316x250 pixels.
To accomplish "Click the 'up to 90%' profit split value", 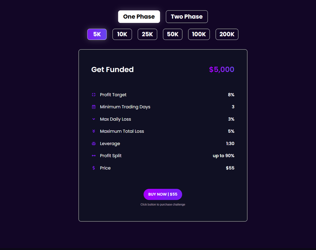I will pyautogui.click(x=224, y=156).
